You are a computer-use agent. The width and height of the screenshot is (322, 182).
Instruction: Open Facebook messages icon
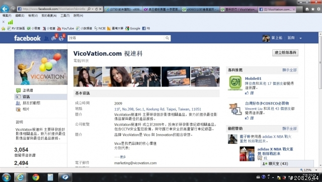[x=54, y=38]
